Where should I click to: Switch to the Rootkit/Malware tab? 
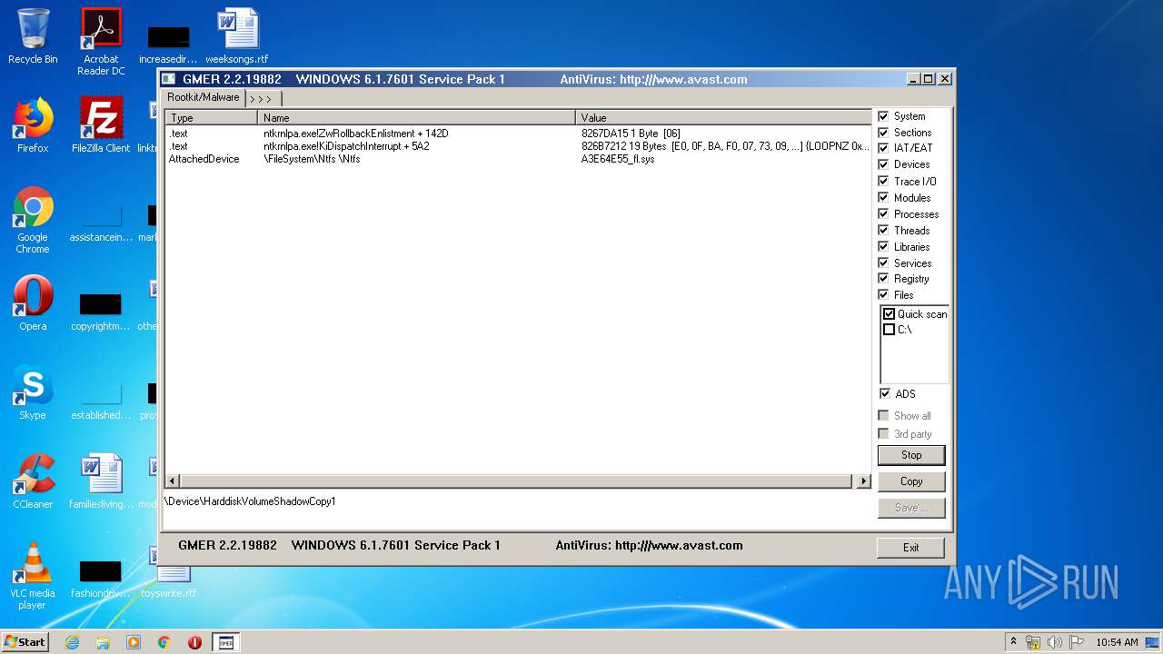pyautogui.click(x=204, y=97)
